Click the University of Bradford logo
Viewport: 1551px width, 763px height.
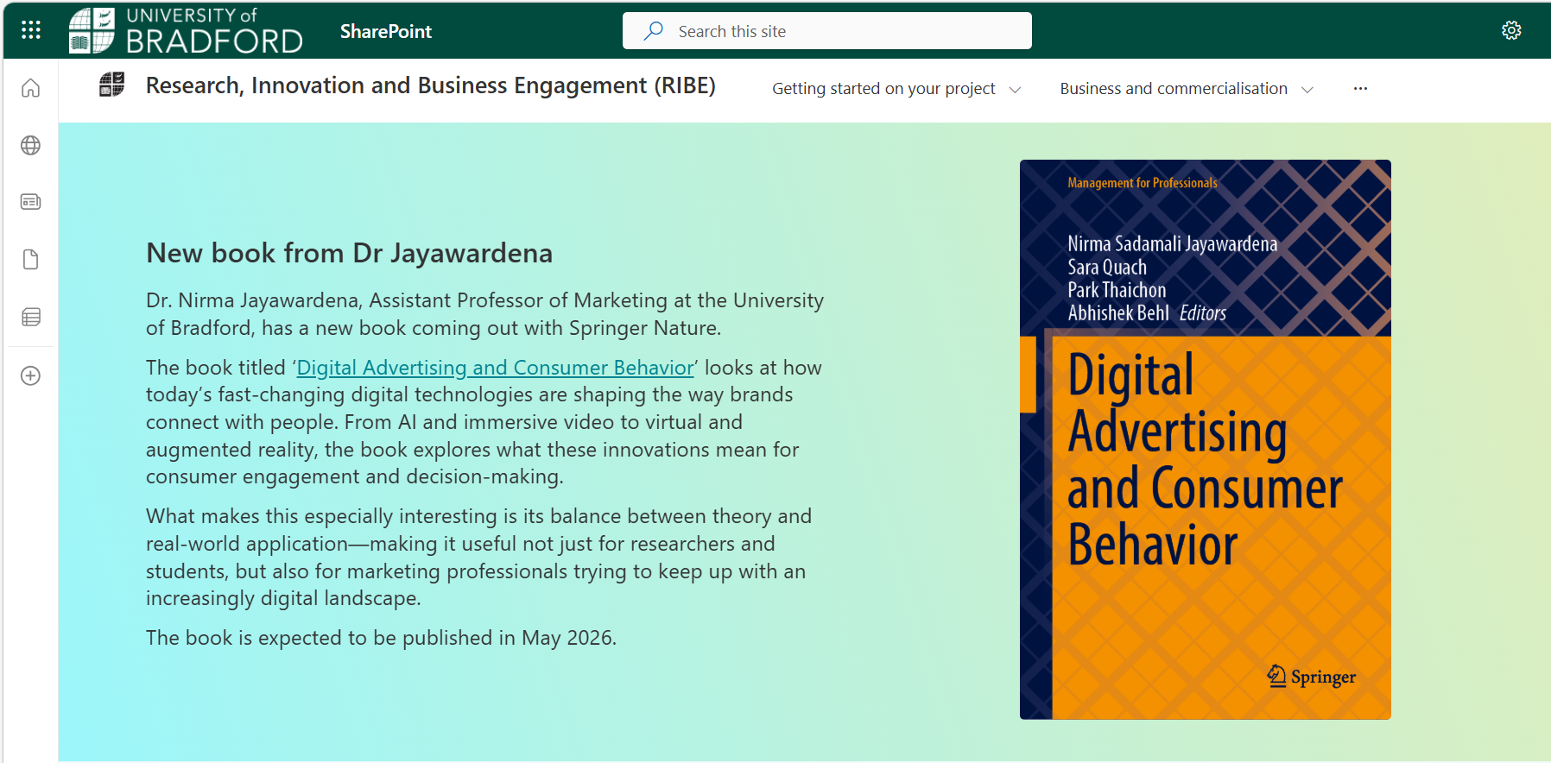186,30
